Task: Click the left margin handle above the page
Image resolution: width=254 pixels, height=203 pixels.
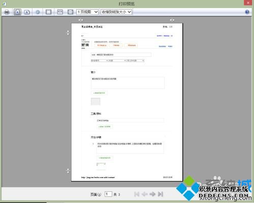Action: (81, 20)
